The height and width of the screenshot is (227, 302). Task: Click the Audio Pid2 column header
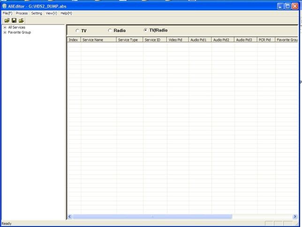pyautogui.click(x=223, y=40)
